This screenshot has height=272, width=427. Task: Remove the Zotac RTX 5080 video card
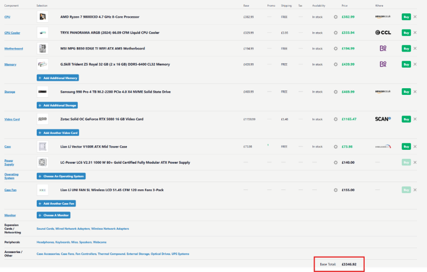click(x=415, y=119)
